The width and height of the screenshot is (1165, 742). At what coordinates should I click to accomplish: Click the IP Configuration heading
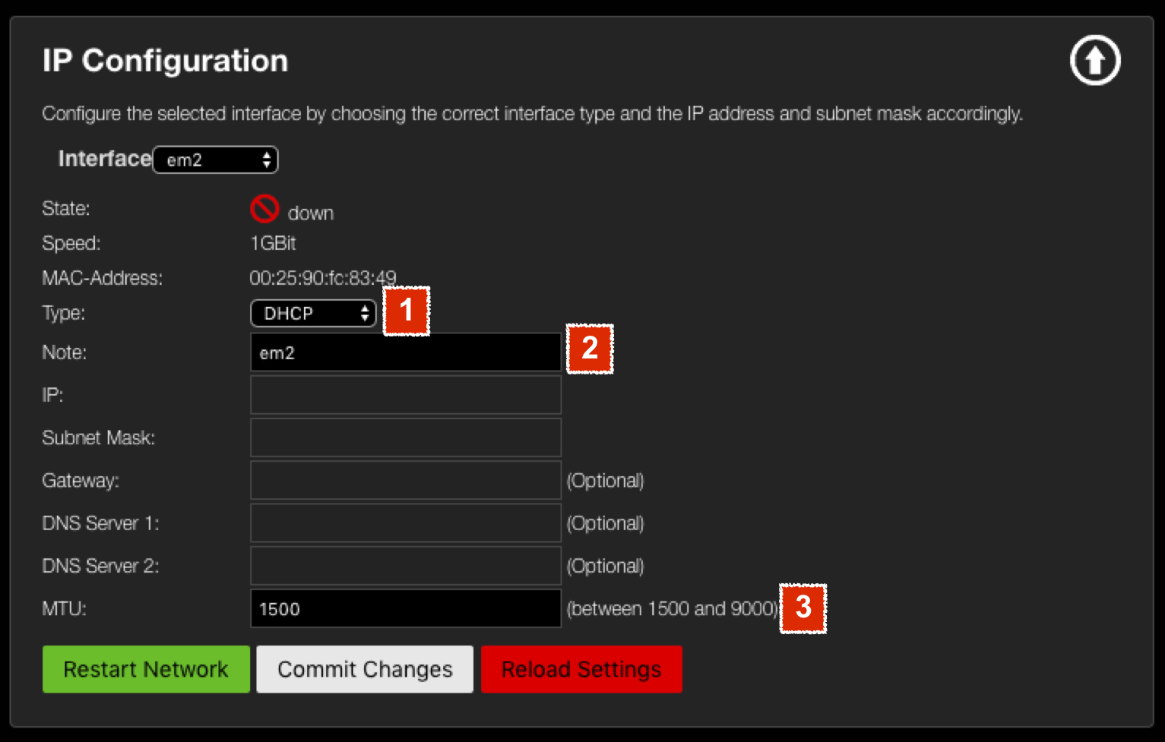pos(166,61)
